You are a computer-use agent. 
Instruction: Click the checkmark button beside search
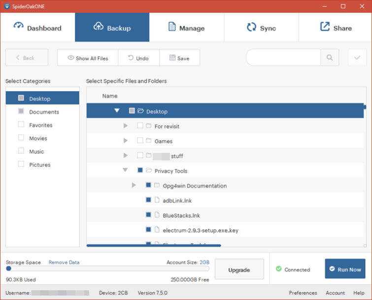pyautogui.click(x=357, y=57)
